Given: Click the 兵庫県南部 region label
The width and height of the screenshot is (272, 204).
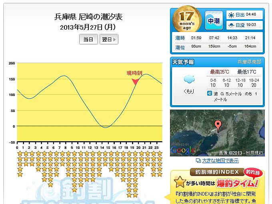Looking at the screenshot, I should point(249,62).
